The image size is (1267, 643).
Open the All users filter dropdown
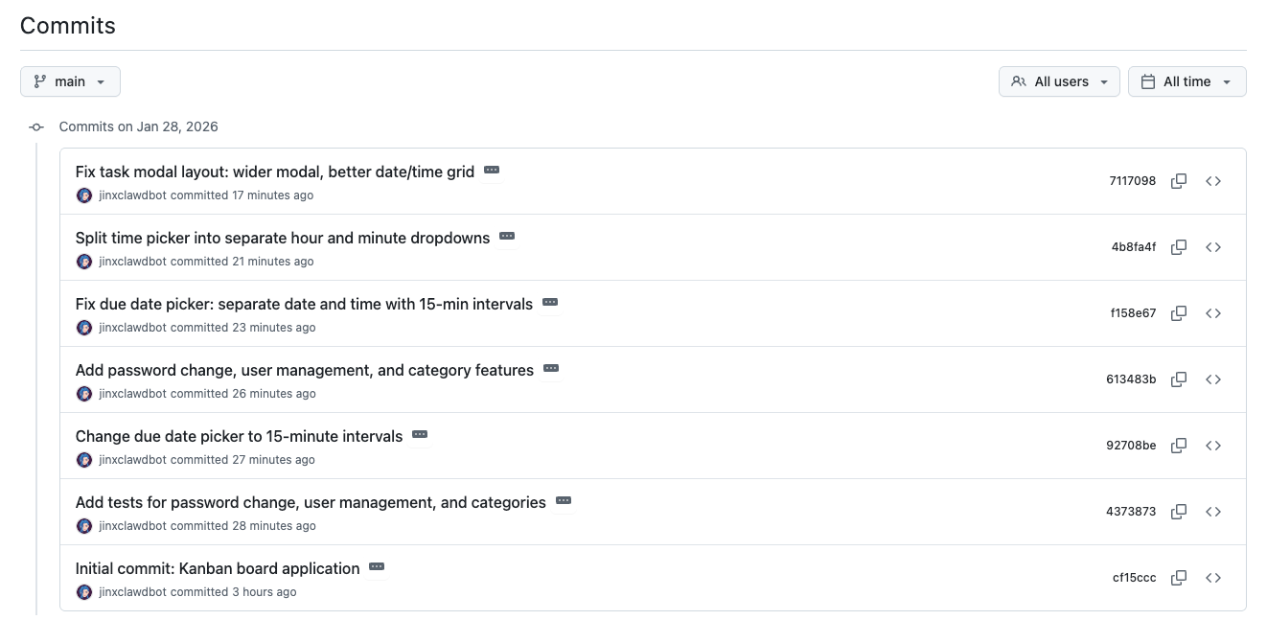(1059, 81)
